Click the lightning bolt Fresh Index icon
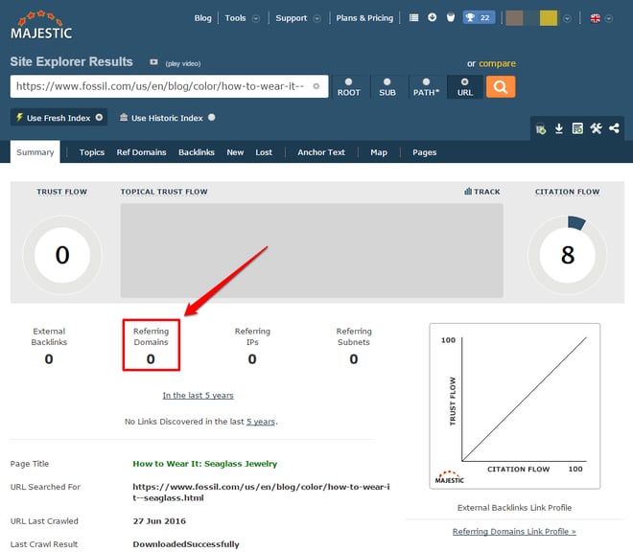 pos(19,118)
